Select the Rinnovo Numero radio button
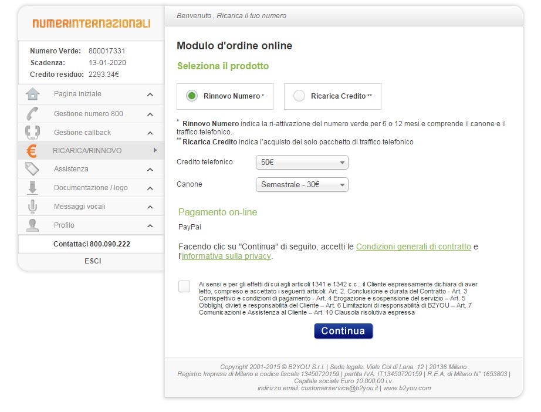The width and height of the screenshot is (541, 412). tap(192, 96)
